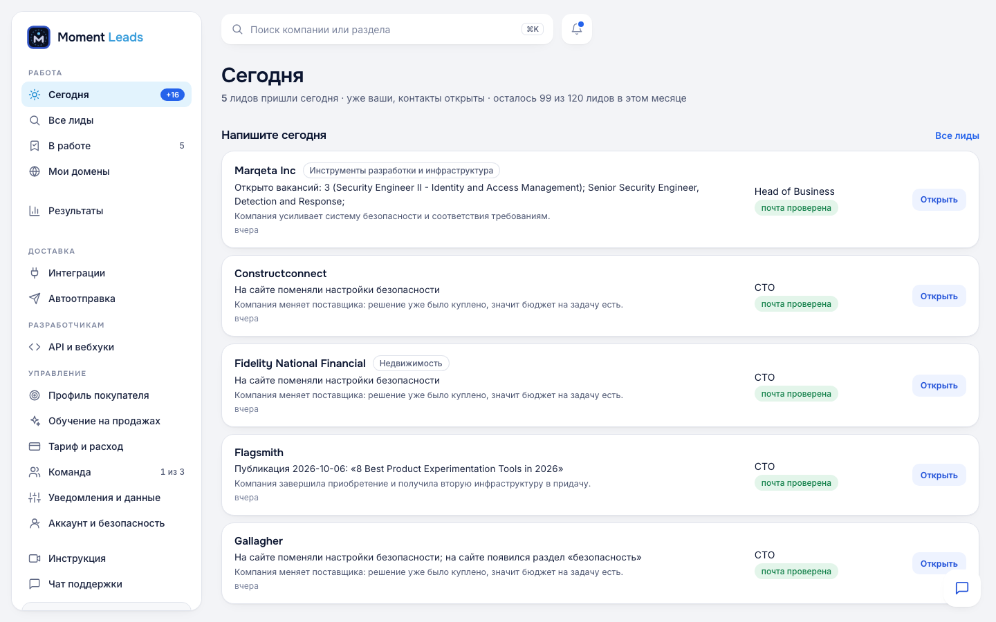Viewport: 996px width, 622px height.
Task: Click the card icon beside Тариф и расход
Action: [35, 446]
